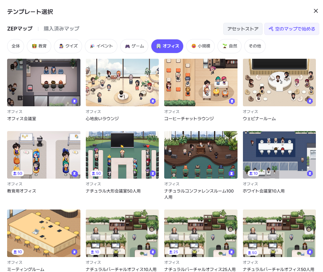323x272 pixels.
Task: Choose the ナチュラルバーチャルオフィス50人用 thumbnail
Action: 279,233
